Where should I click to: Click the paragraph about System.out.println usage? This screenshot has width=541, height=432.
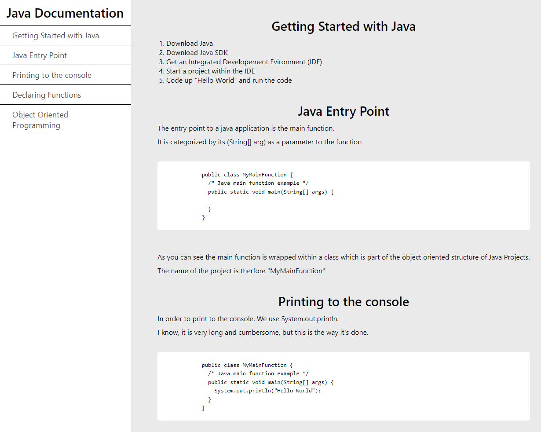(x=248, y=319)
